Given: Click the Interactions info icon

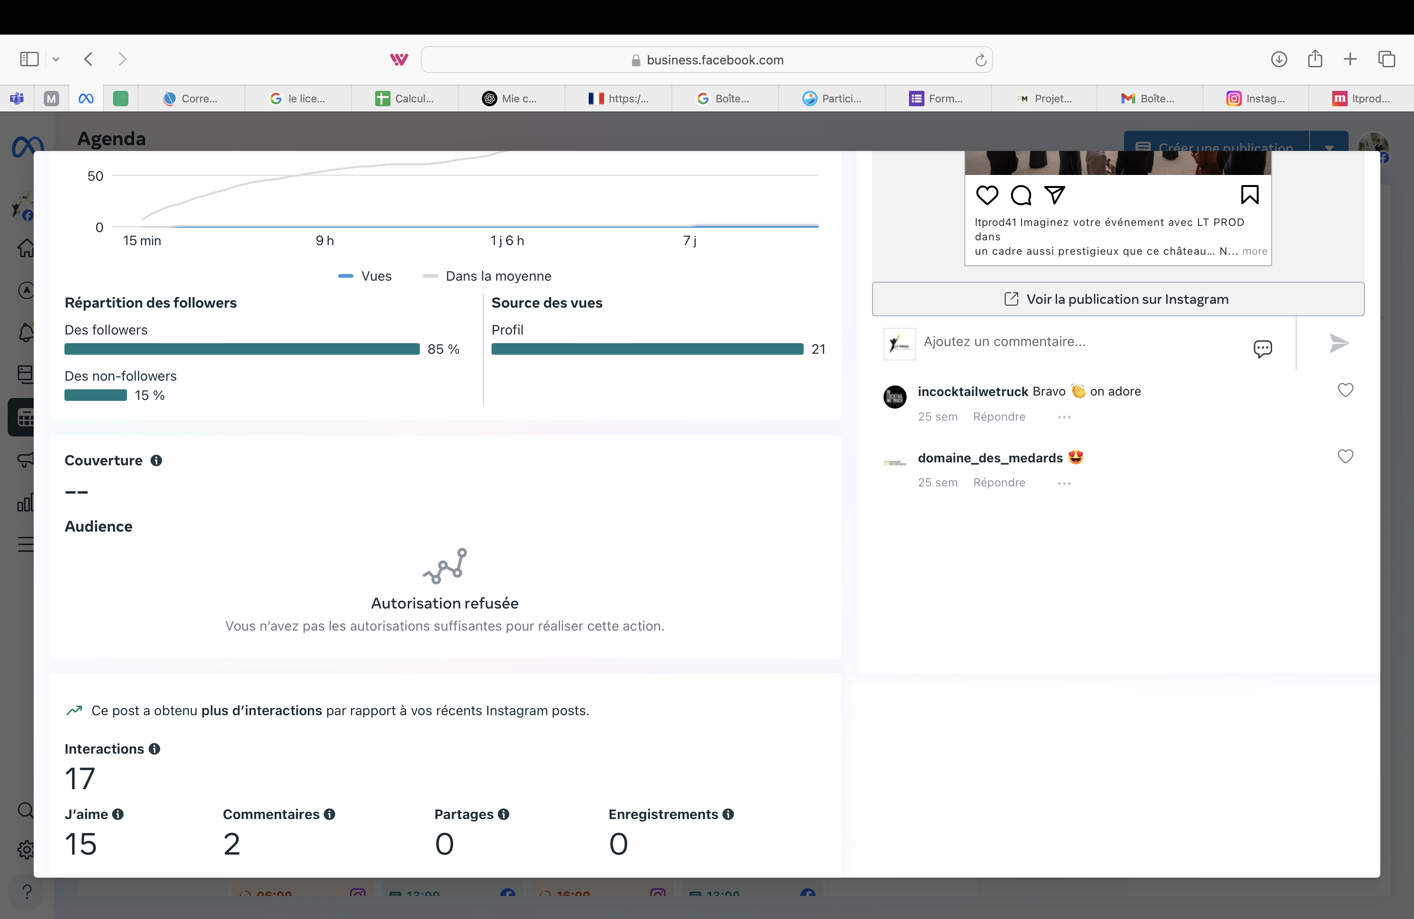Looking at the screenshot, I should (154, 749).
